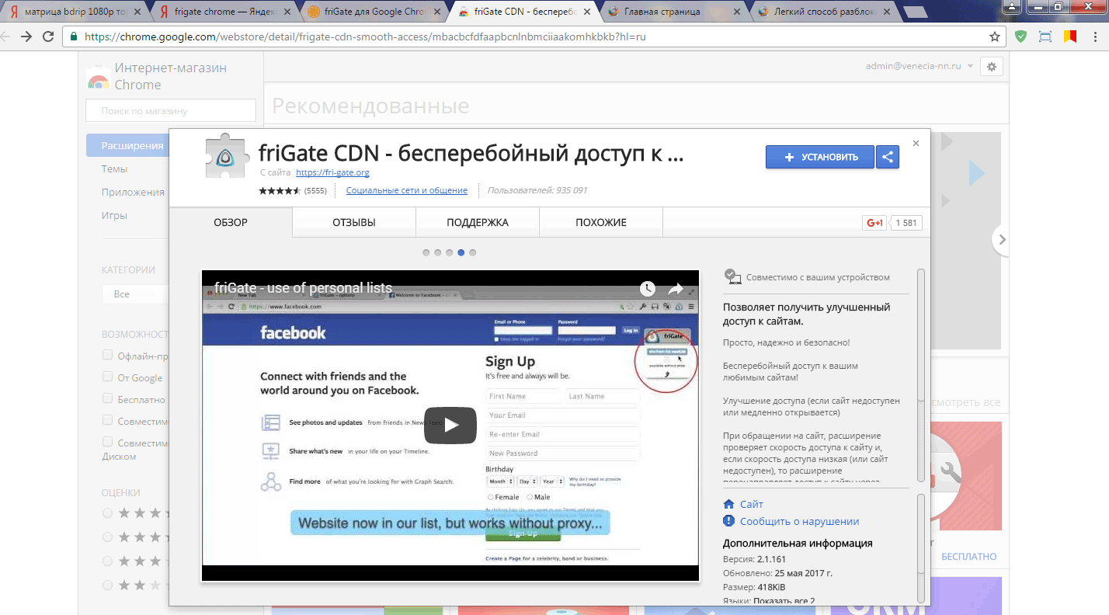The height and width of the screenshot is (615, 1109).
Task: Play the friGate YouTube video
Action: (x=450, y=426)
